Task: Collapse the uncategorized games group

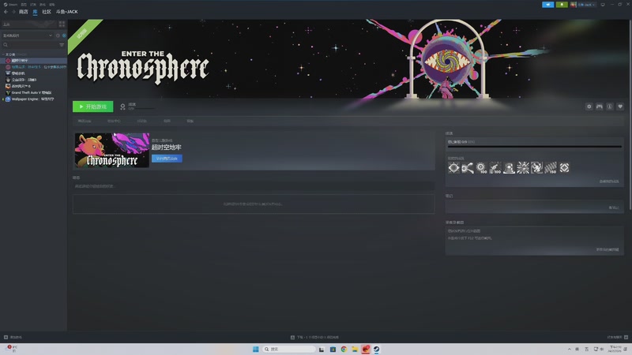Action: pos(3,54)
